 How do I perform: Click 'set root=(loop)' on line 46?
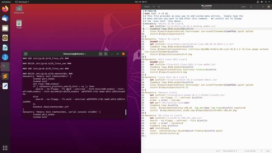pyautogui.click(x=159, y=128)
